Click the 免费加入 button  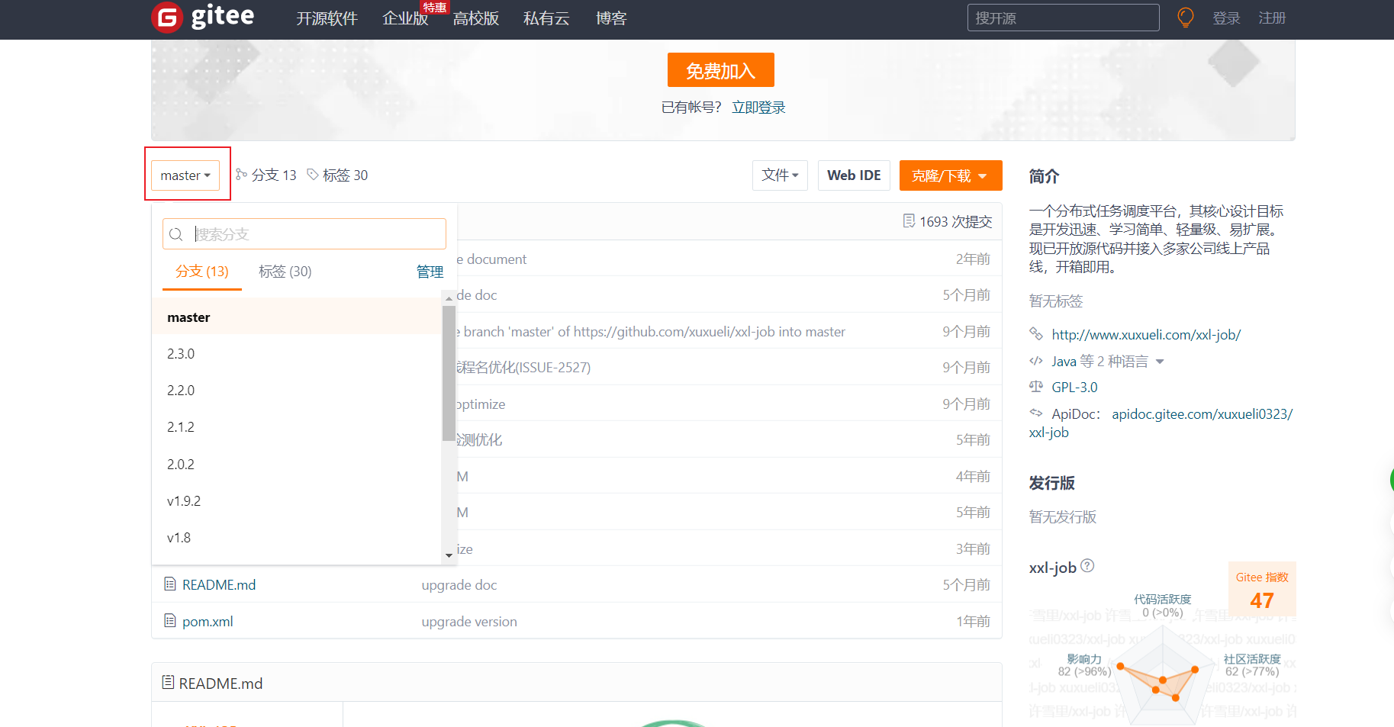[x=721, y=70]
